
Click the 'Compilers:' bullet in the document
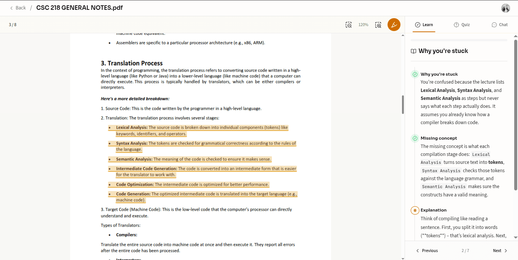(x=127, y=235)
